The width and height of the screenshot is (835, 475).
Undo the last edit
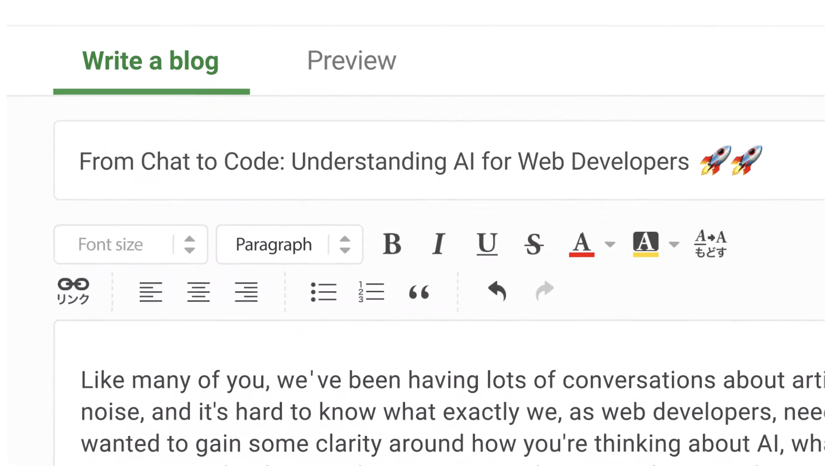point(497,291)
